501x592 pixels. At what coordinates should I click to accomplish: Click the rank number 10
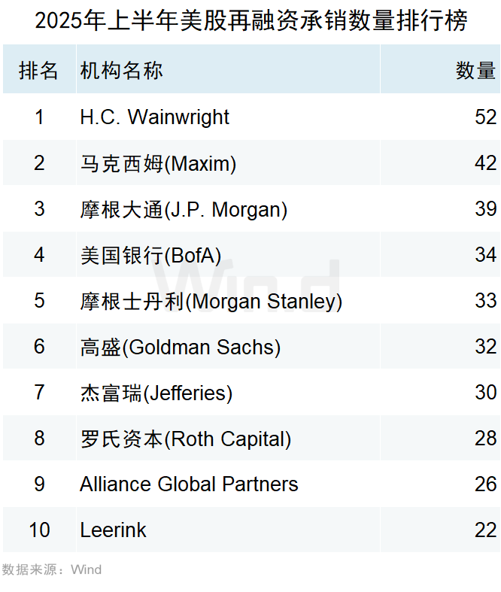coord(39,530)
